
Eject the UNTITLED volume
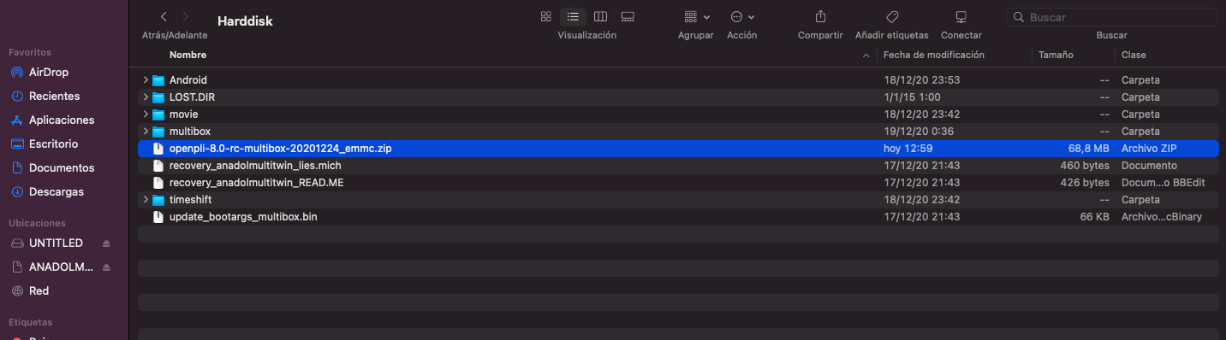tap(106, 243)
